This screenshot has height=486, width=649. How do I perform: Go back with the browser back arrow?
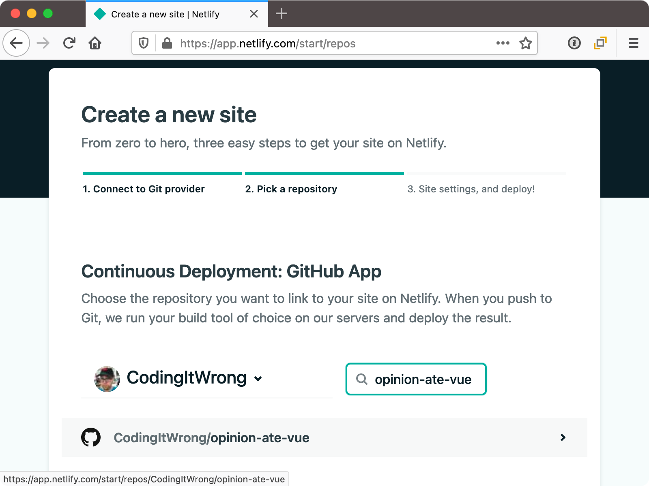[x=16, y=43]
